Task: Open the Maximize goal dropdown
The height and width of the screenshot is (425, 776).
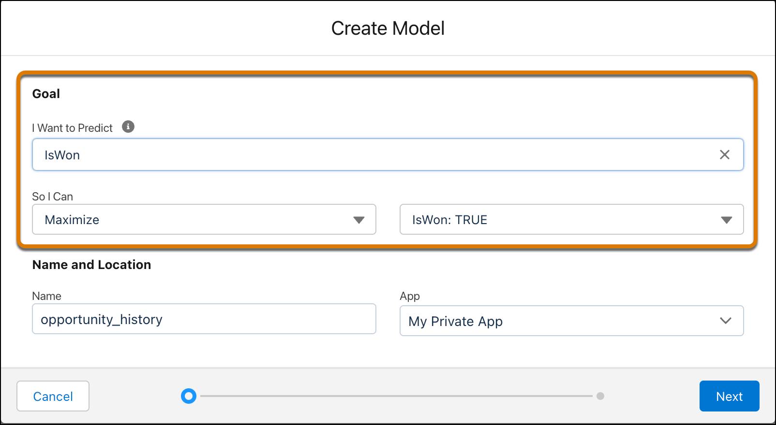Action: [203, 220]
